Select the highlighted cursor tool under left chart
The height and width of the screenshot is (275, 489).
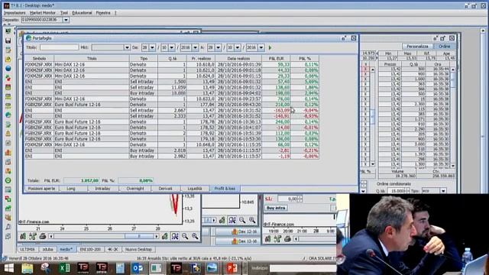click(x=175, y=236)
